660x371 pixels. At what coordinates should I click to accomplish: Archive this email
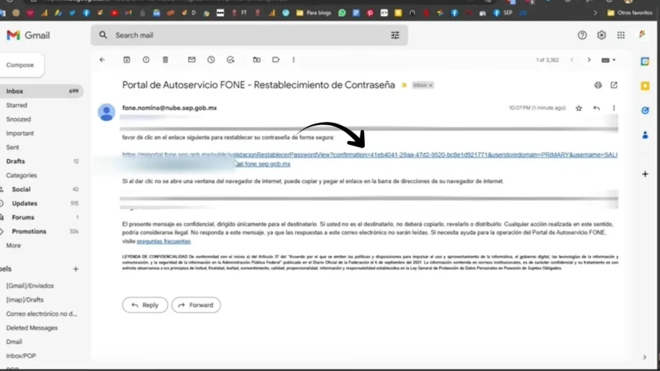126,60
